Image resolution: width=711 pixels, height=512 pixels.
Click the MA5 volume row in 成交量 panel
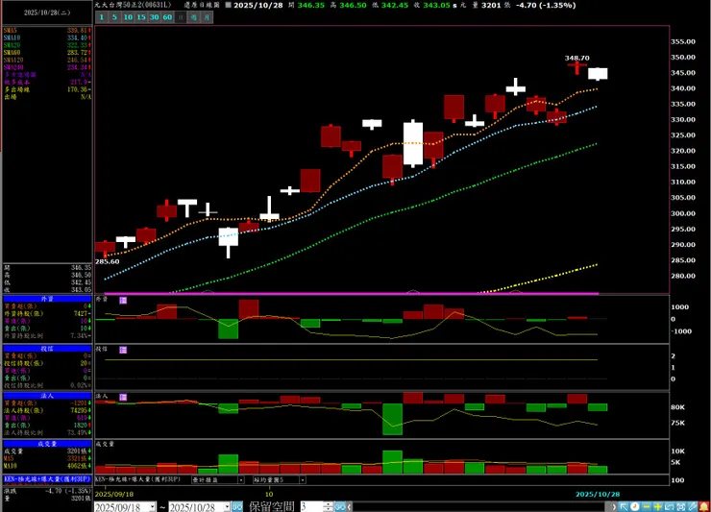click(x=47, y=458)
